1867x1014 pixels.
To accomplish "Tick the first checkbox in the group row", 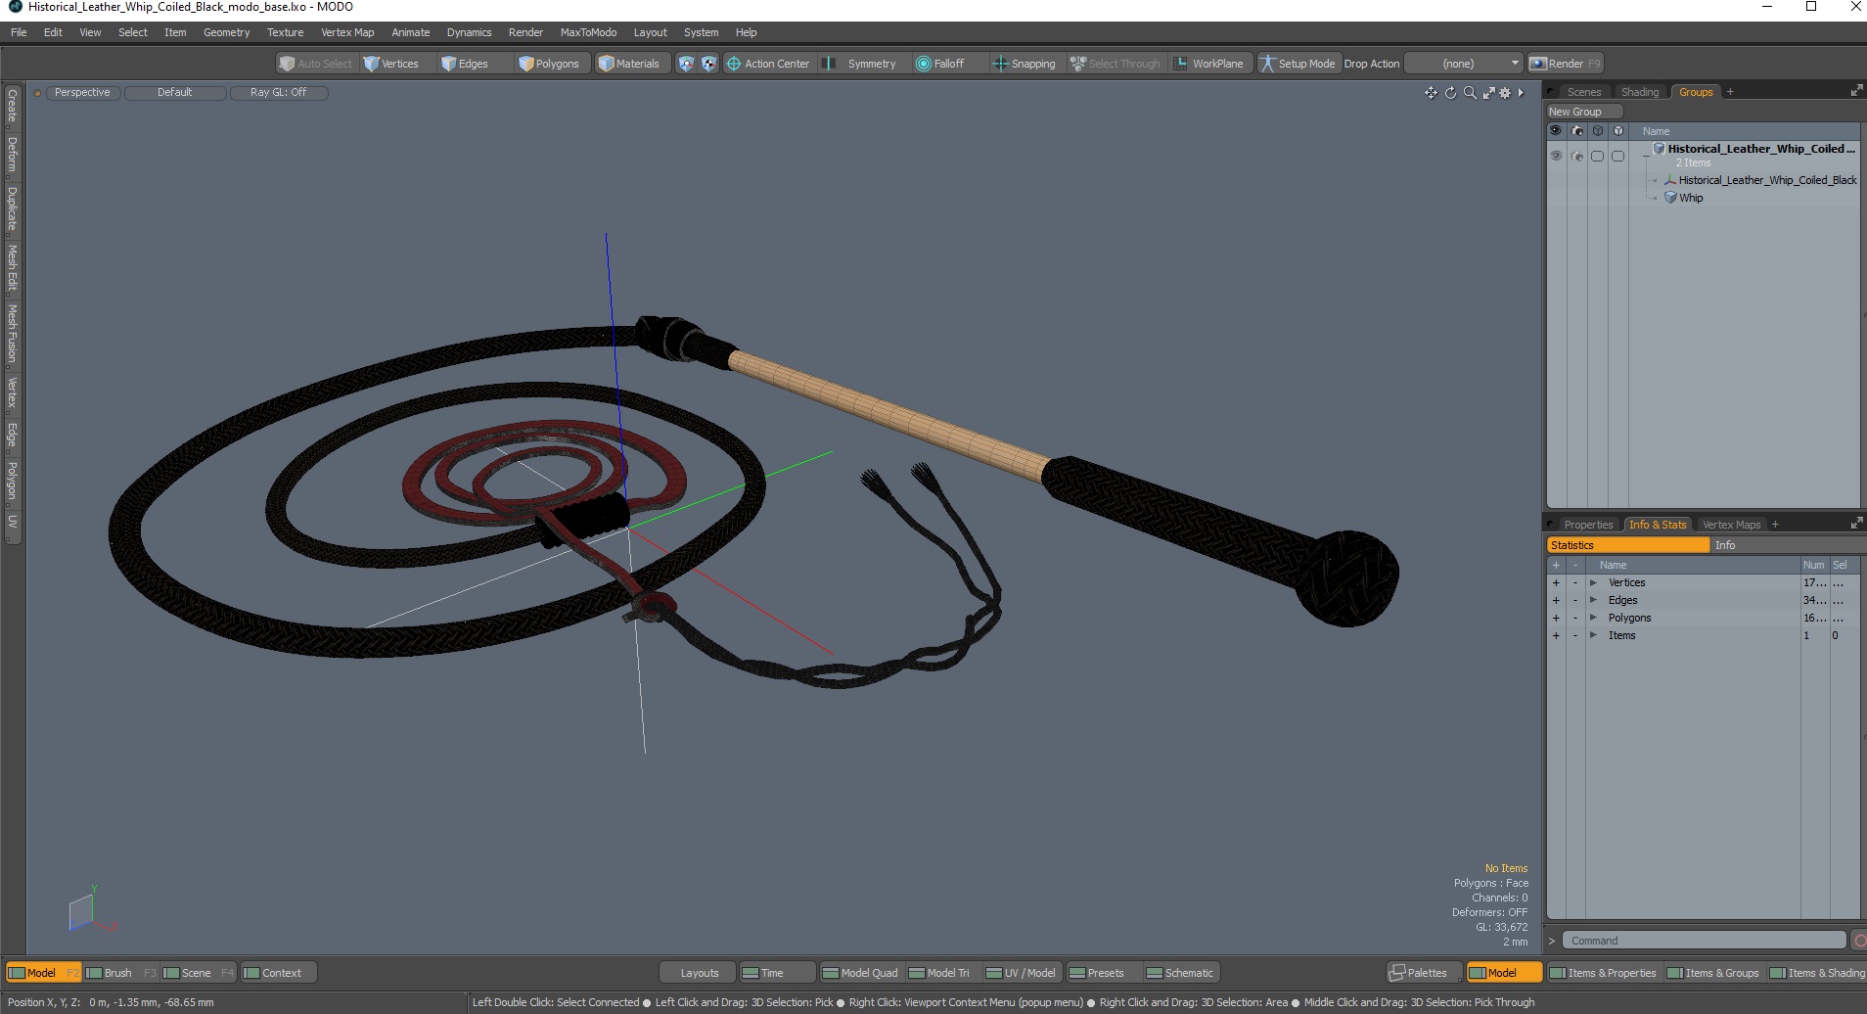I will click(x=1597, y=156).
